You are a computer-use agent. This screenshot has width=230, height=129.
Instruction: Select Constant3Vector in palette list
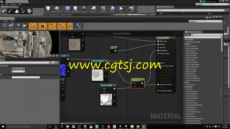191,94
